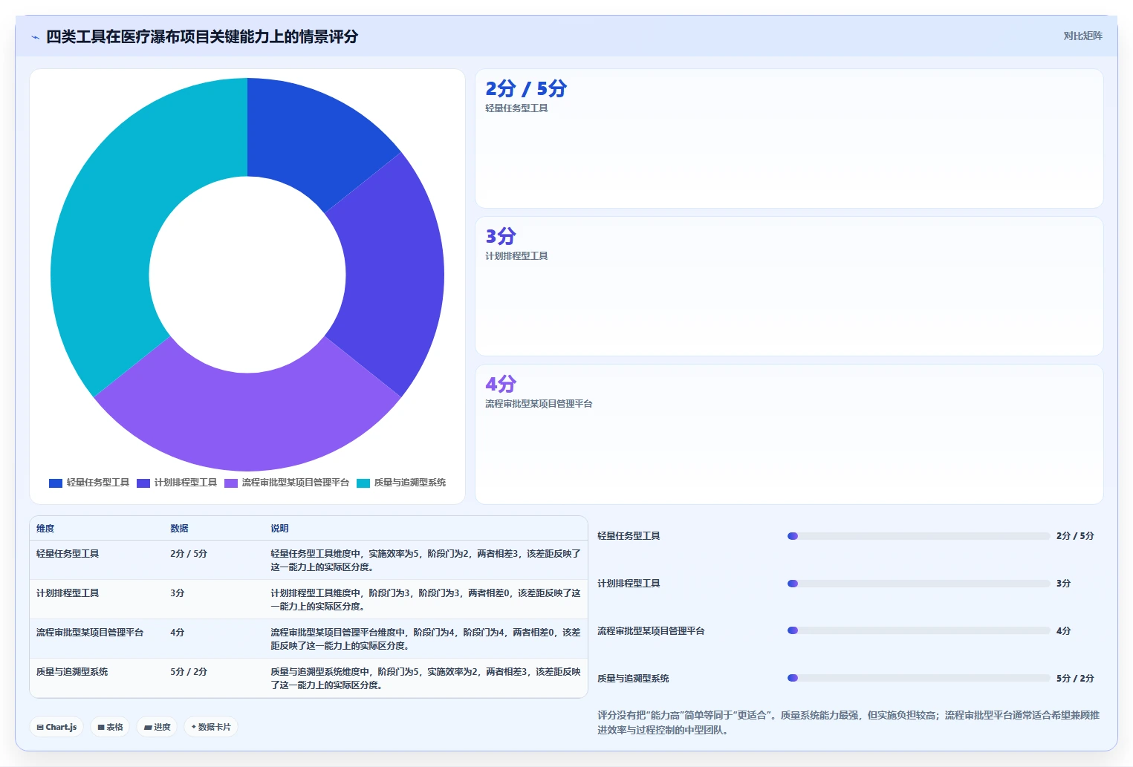Image resolution: width=1133 pixels, height=767 pixels.
Task: Select the 流程审批型某项目管理平台 table row cell
Action: pyautogui.click(x=90, y=633)
